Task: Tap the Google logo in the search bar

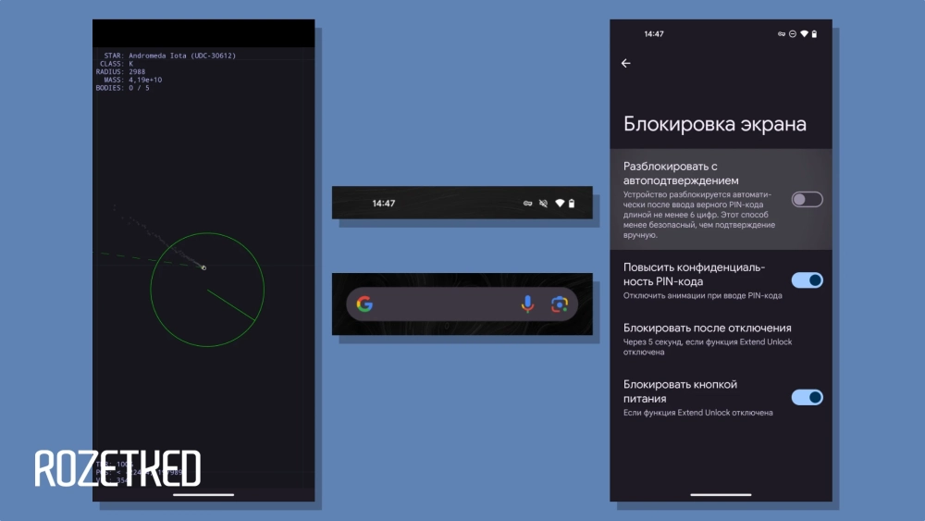Action: (364, 304)
